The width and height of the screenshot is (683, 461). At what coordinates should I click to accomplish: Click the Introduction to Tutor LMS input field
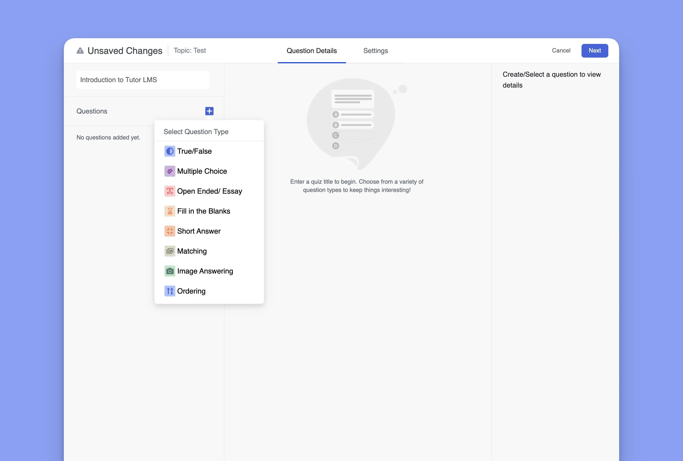(x=143, y=80)
